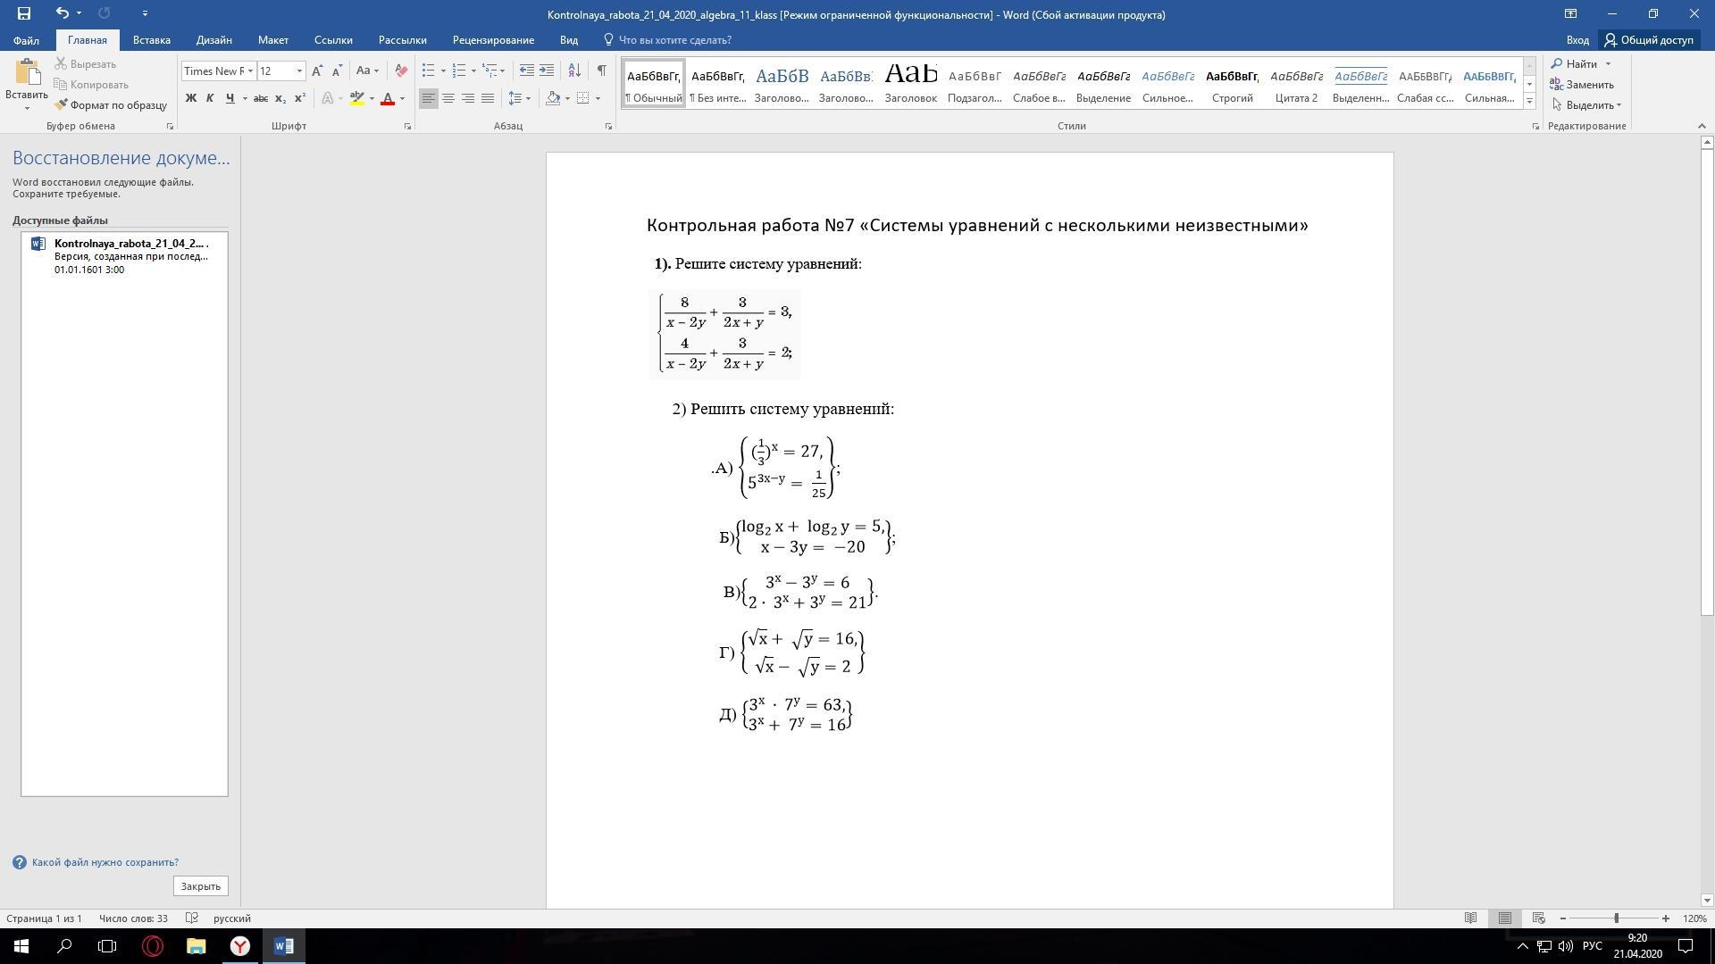Click the Закрыть button in recovery pane

point(200,886)
